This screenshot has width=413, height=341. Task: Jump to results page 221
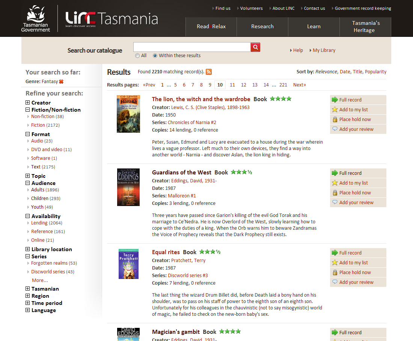pos(283,85)
